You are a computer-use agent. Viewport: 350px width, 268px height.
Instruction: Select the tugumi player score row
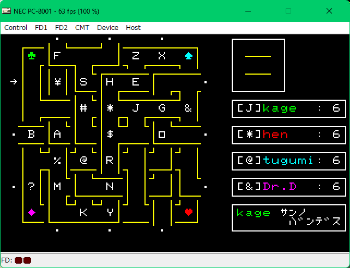point(289,161)
